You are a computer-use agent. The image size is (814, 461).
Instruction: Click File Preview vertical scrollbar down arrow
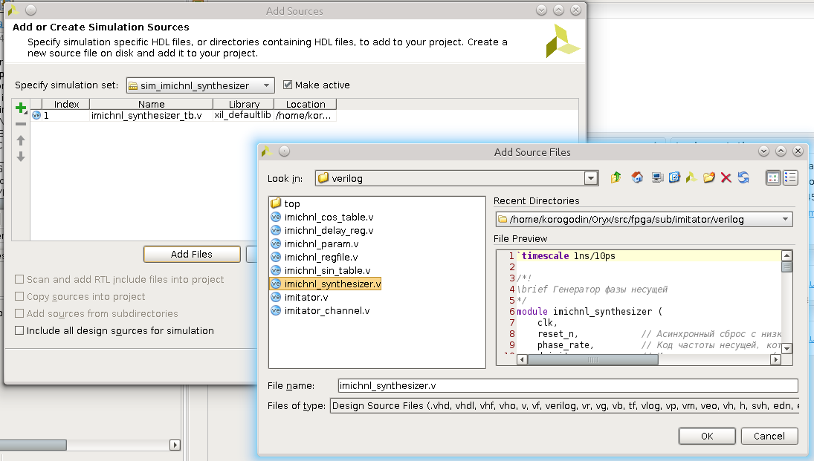[x=787, y=348]
